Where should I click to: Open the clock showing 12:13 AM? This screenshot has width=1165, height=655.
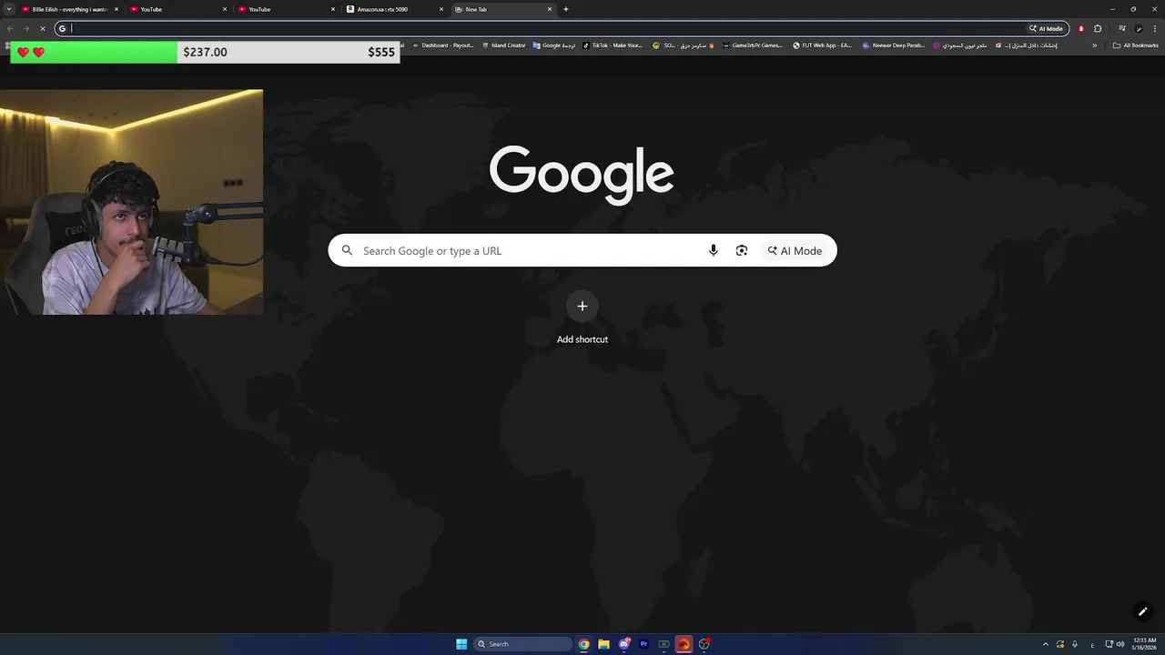(1145, 644)
